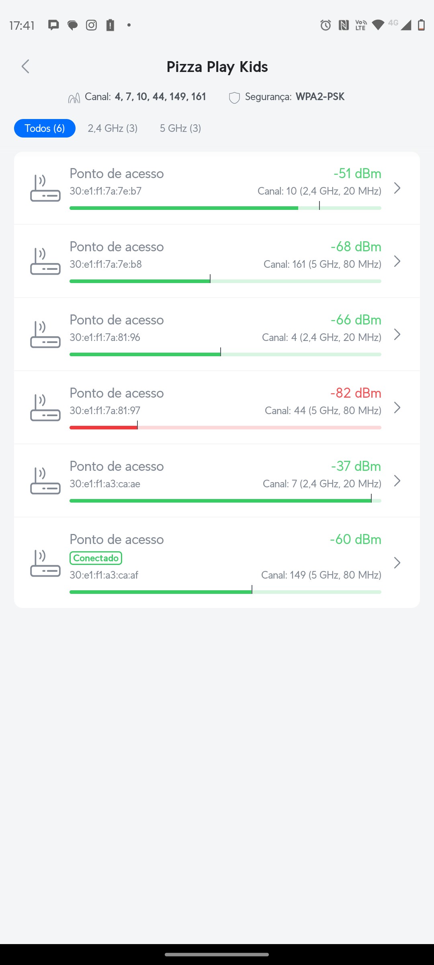
Task: Open chevron for the Canal 161 access point
Action: (x=397, y=261)
